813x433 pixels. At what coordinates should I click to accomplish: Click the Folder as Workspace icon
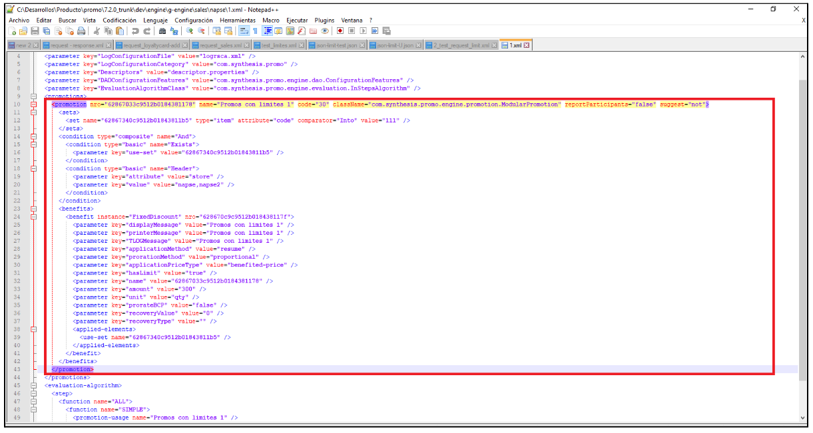tap(313, 31)
